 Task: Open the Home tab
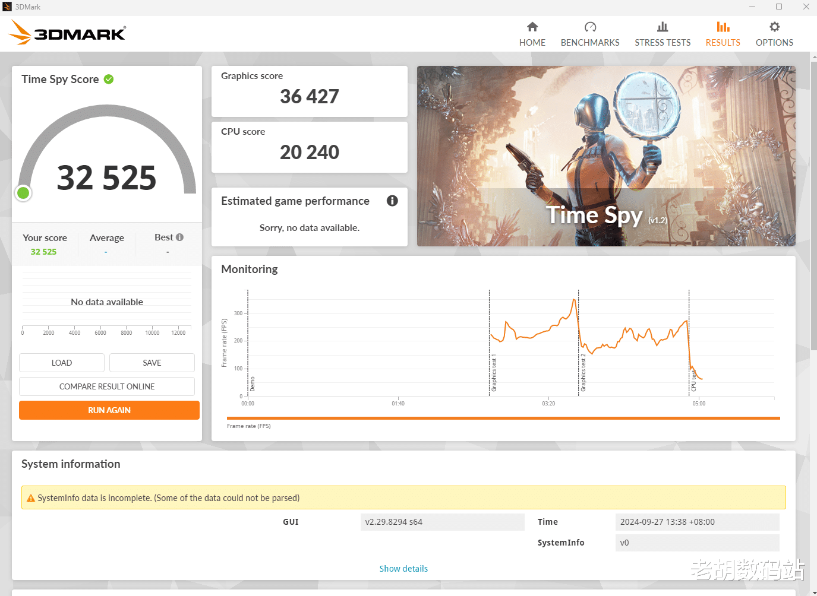[x=532, y=34]
